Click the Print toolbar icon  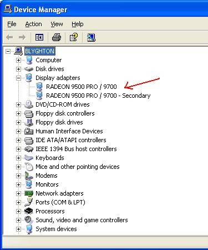coord(57,37)
